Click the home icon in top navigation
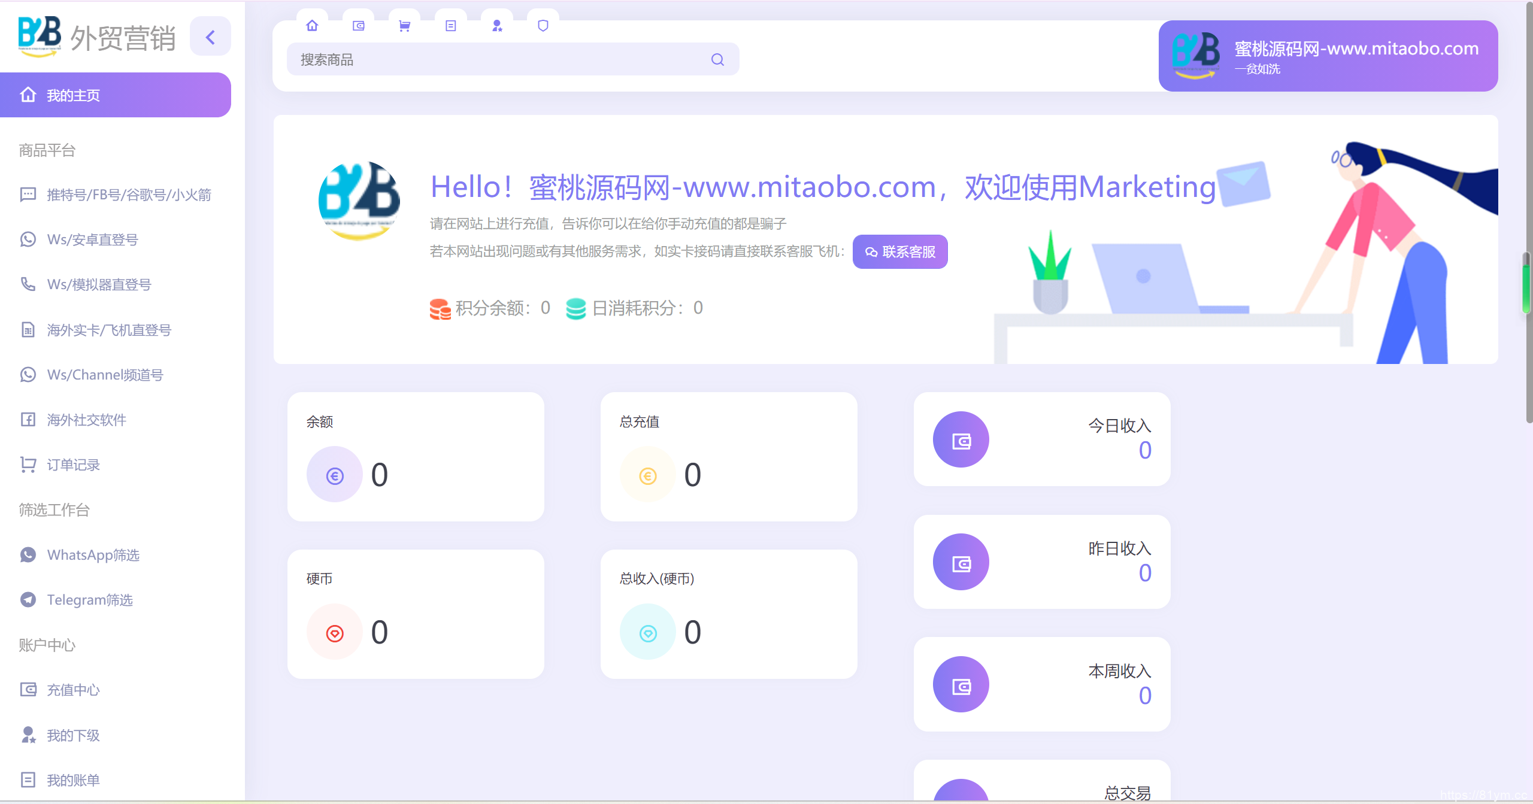 pos(313,26)
